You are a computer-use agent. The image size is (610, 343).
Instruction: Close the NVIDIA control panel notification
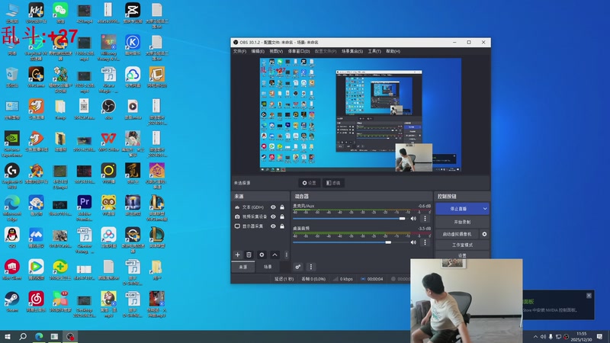point(589,296)
